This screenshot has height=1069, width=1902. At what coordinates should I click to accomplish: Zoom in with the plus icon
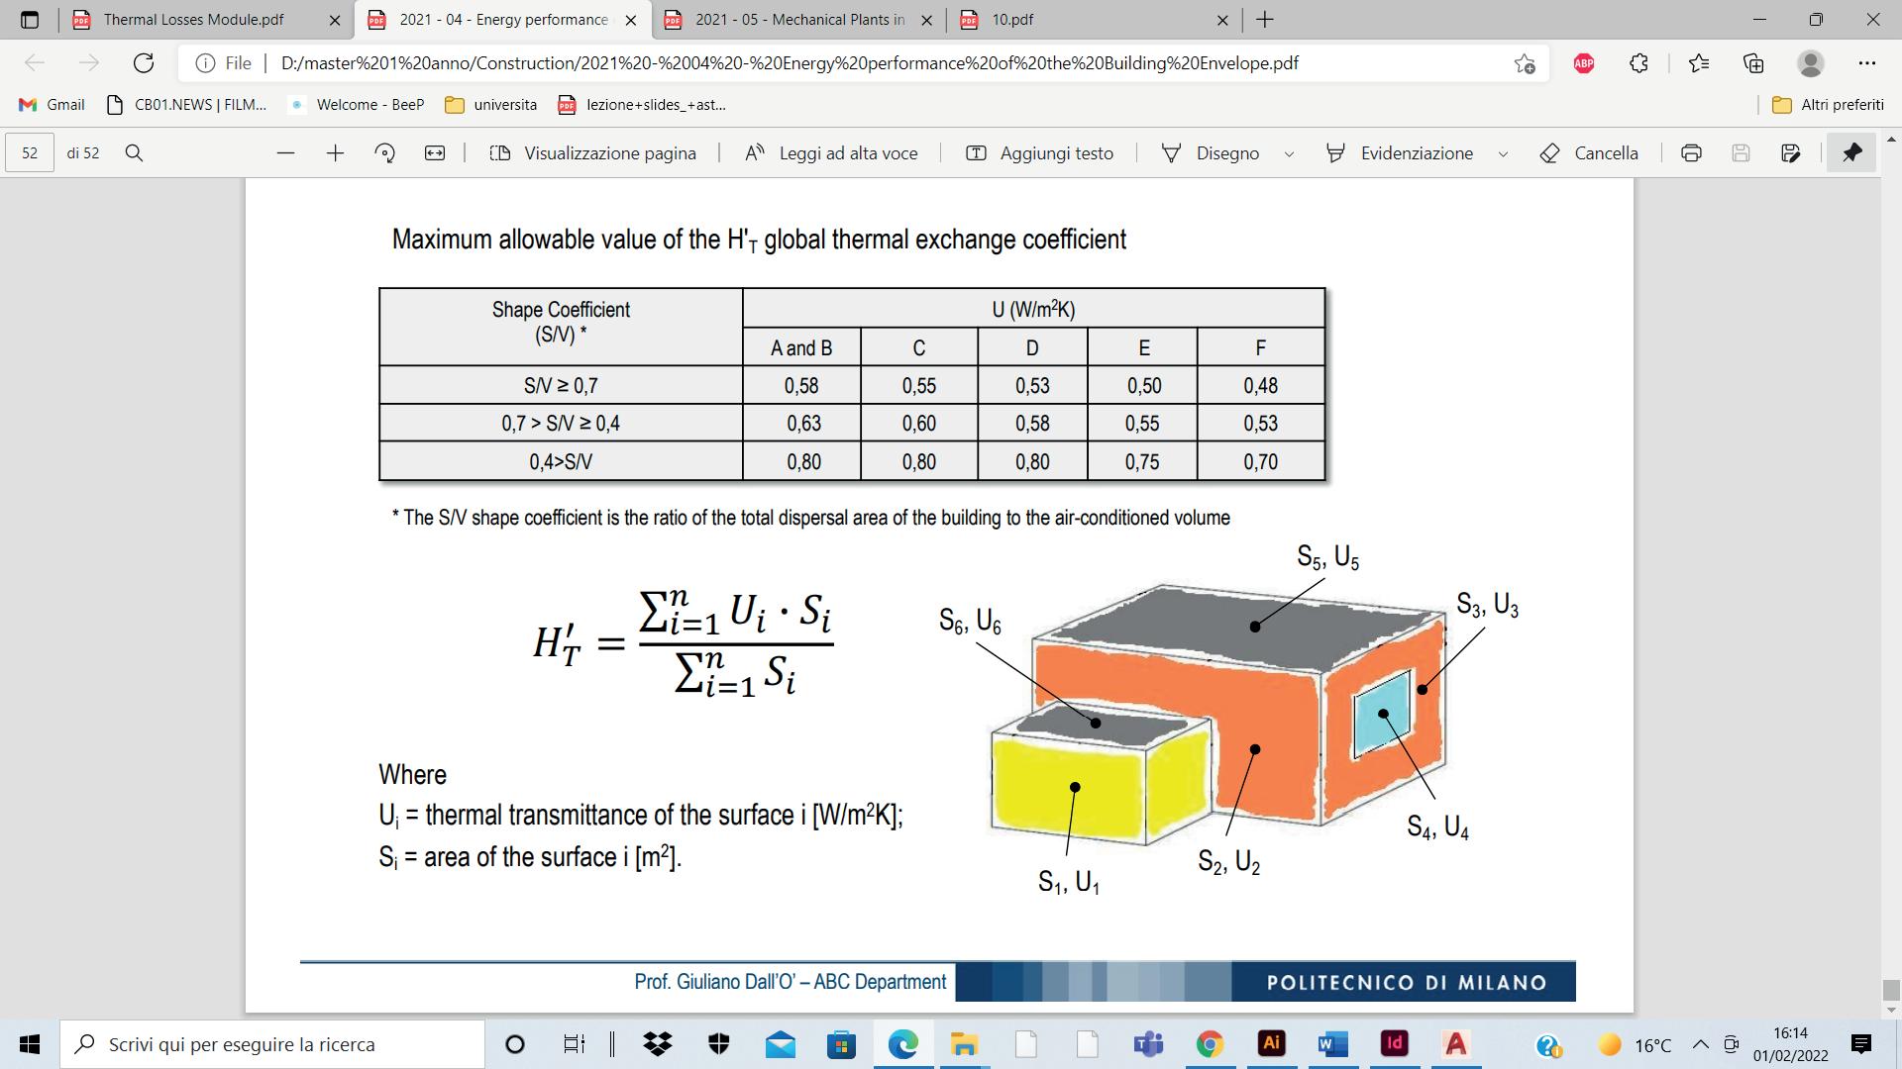pos(335,153)
